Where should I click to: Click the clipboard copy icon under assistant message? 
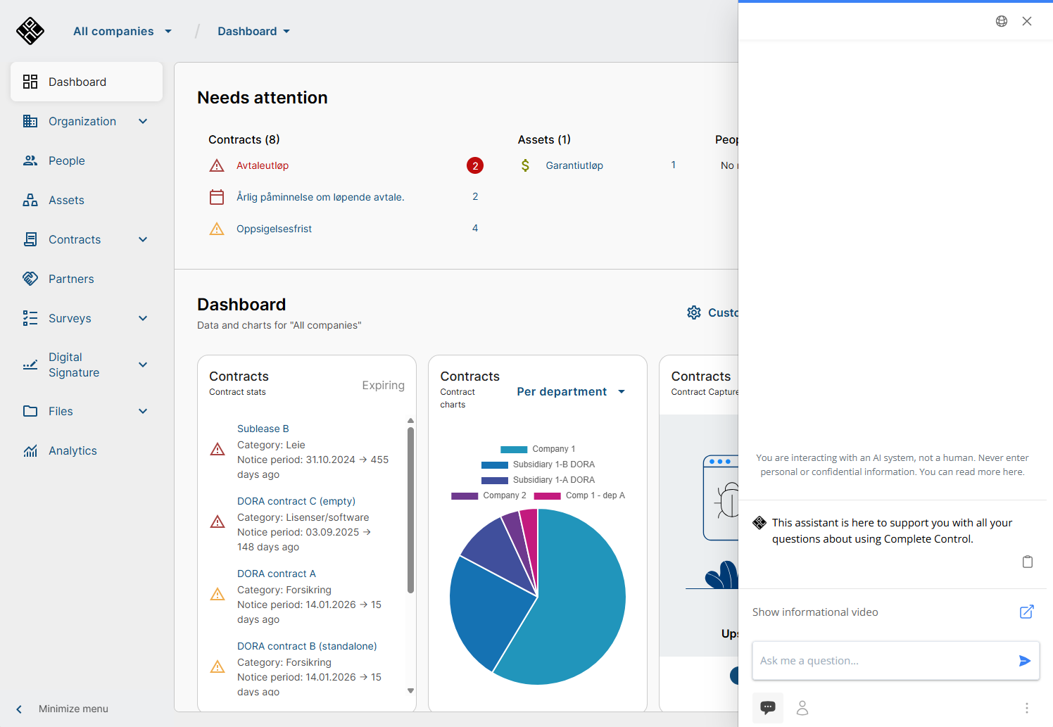click(1027, 562)
